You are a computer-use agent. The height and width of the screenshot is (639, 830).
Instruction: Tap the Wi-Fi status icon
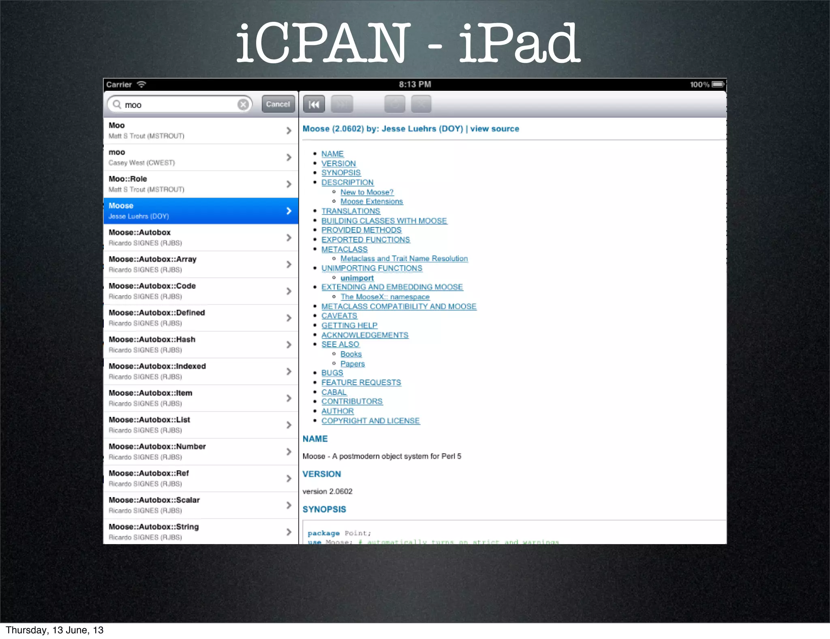(x=141, y=84)
